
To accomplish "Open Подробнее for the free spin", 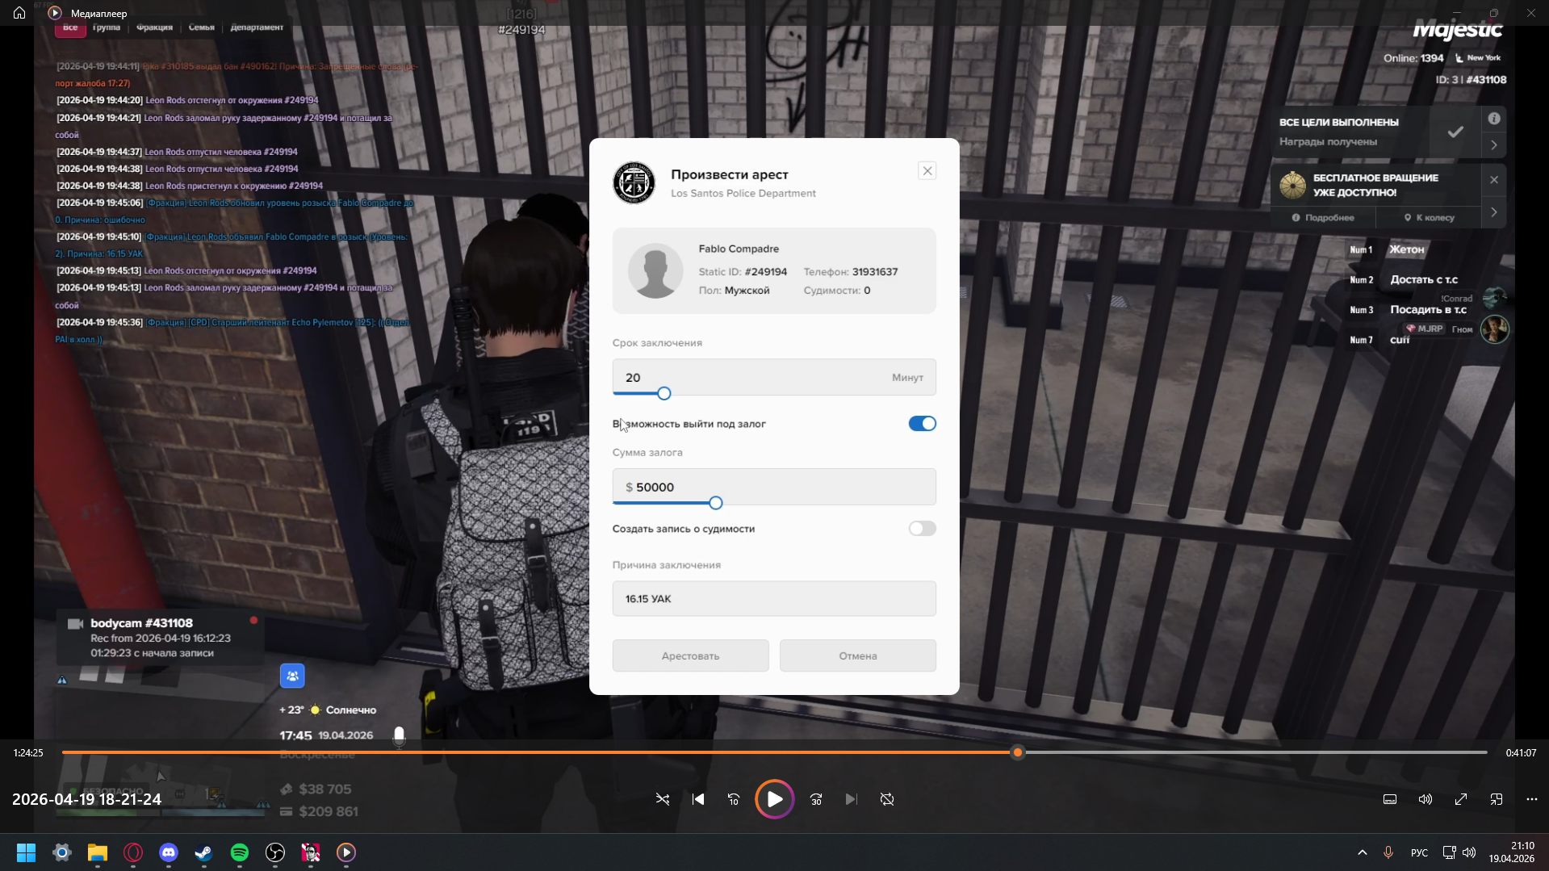I will tap(1323, 218).
